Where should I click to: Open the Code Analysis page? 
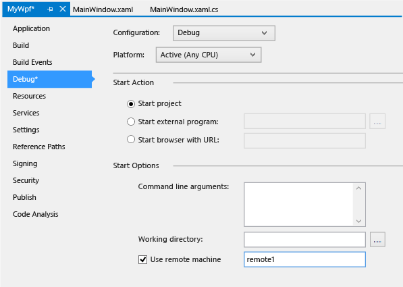(x=36, y=214)
